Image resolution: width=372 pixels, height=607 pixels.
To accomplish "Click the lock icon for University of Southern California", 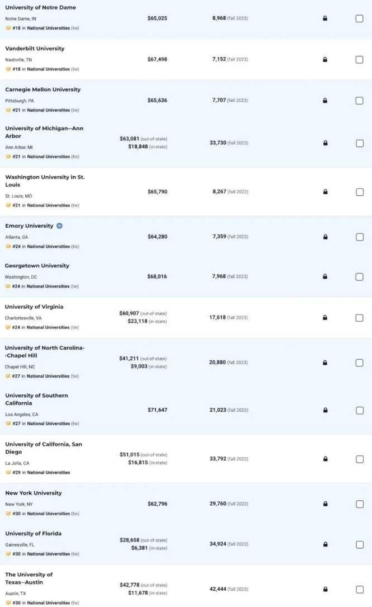I will 325,410.
